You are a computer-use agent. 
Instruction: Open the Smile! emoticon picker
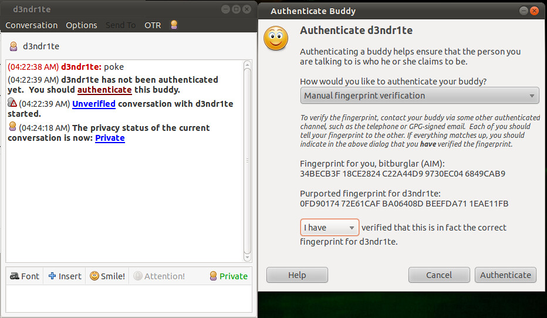[x=107, y=276]
